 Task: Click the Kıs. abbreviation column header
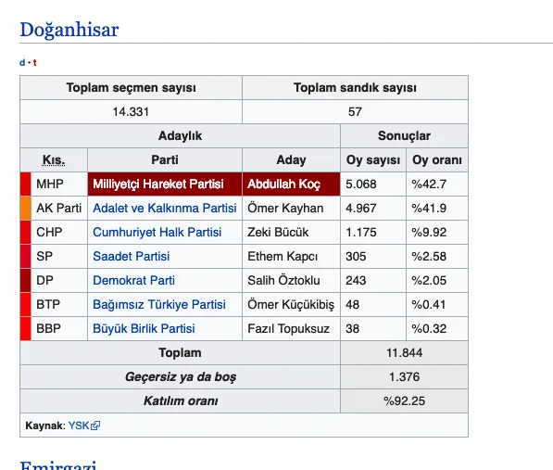click(54, 159)
